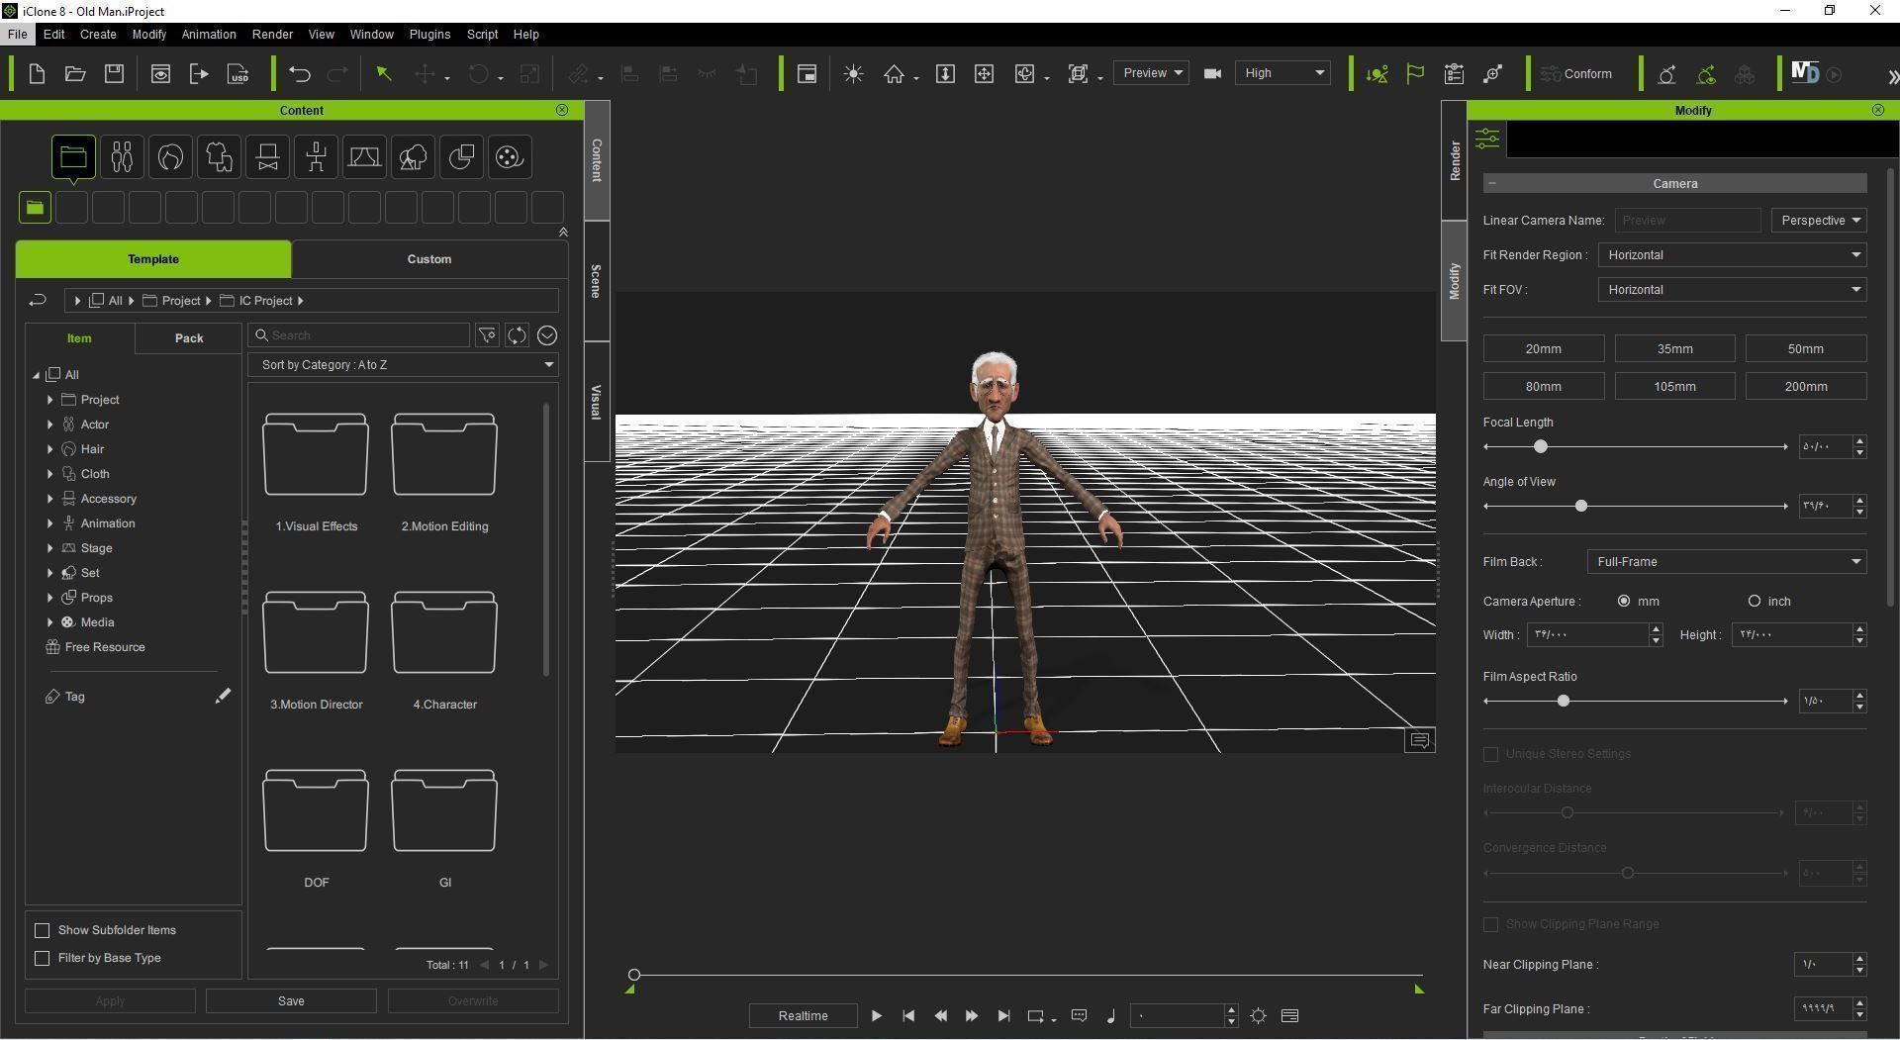
Task: Click the timeline settings gear icon
Action: (x=1258, y=1016)
